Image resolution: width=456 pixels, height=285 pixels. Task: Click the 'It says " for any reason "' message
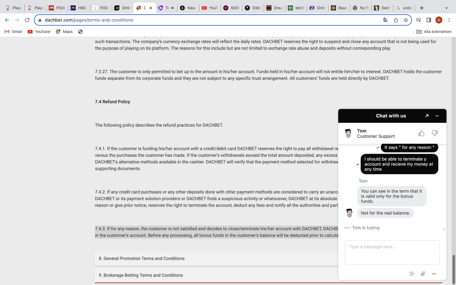click(x=409, y=147)
